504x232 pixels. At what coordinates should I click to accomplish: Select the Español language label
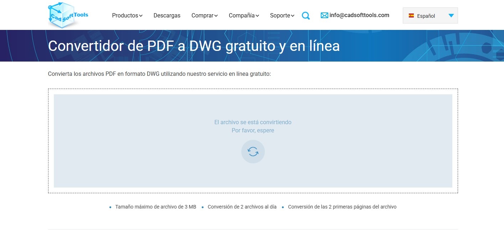426,16
